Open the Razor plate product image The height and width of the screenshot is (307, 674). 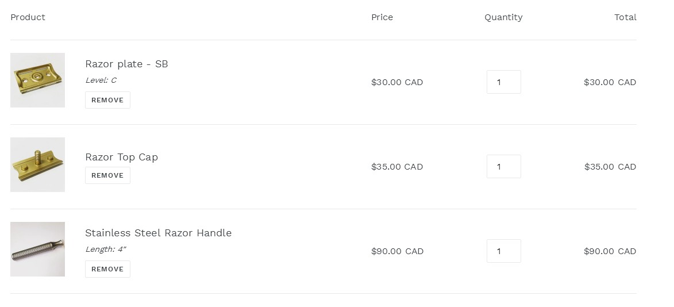(37, 80)
